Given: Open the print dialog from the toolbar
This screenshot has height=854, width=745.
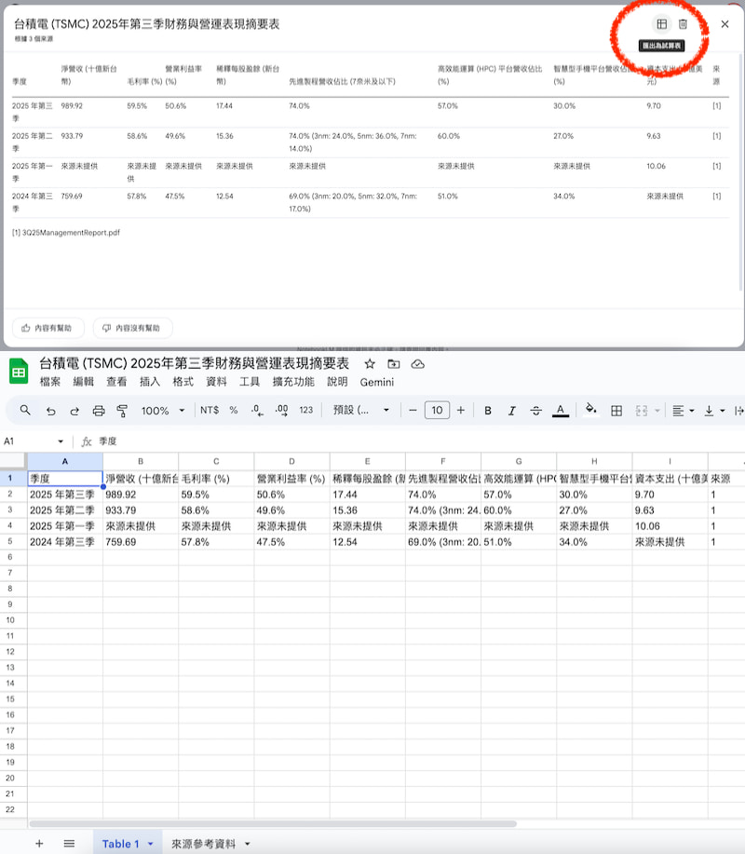Looking at the screenshot, I should (x=97, y=411).
